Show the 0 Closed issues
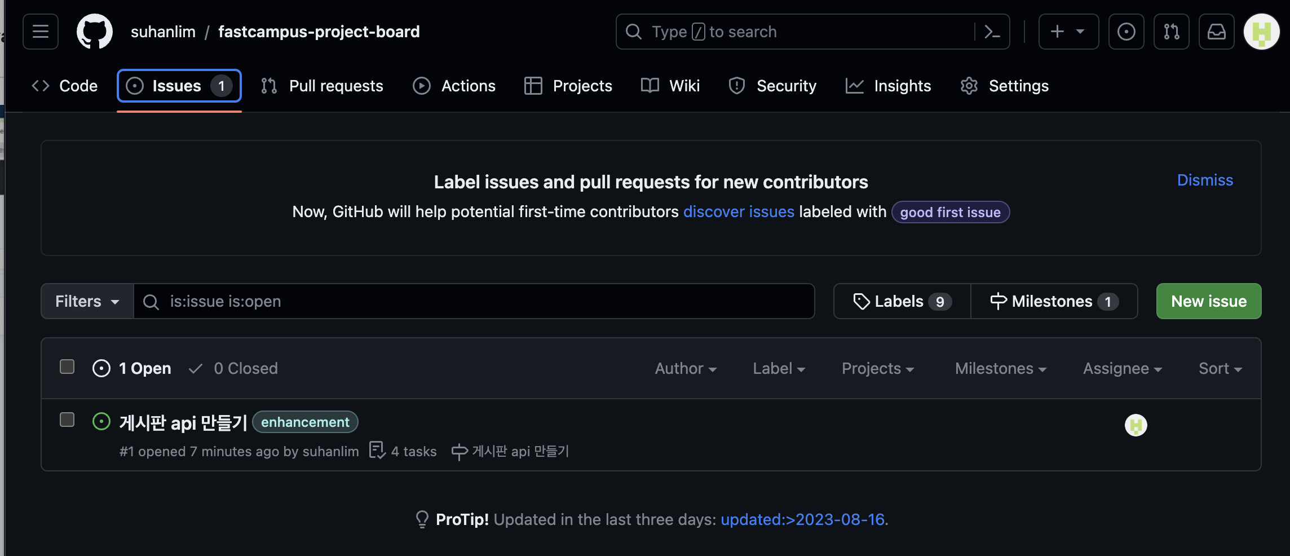This screenshot has width=1290, height=556. click(x=233, y=368)
